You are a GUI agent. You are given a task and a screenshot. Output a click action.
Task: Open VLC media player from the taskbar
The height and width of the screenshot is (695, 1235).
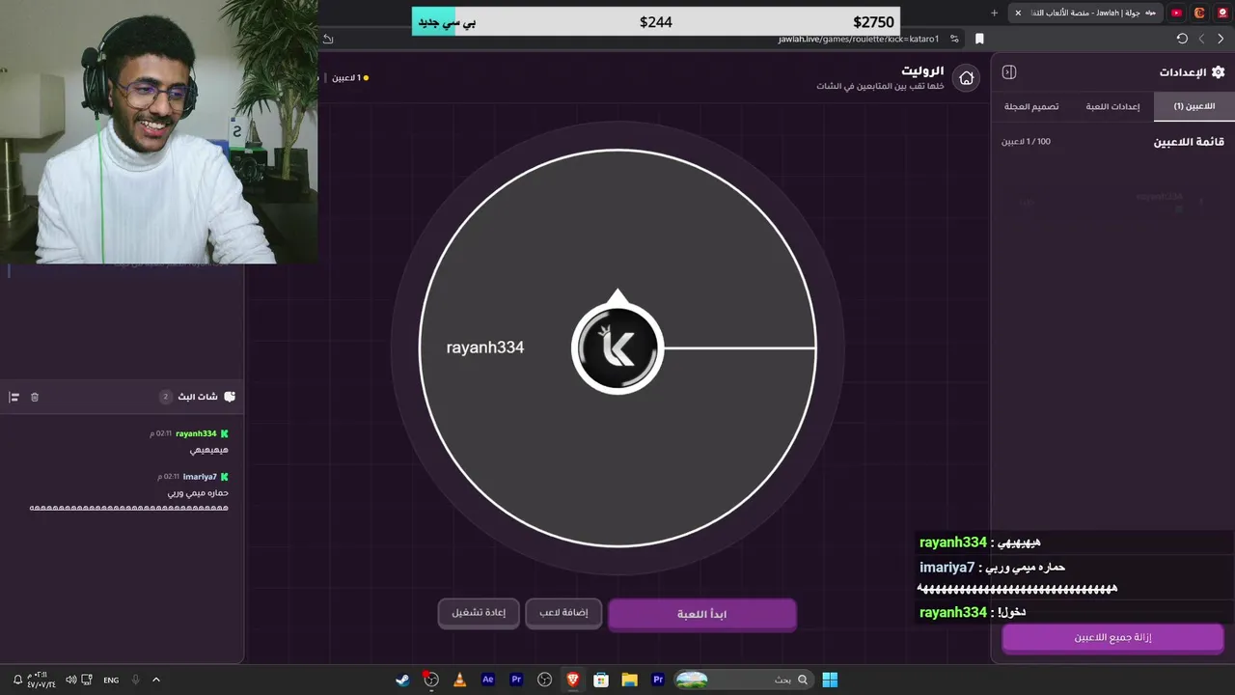(459, 680)
